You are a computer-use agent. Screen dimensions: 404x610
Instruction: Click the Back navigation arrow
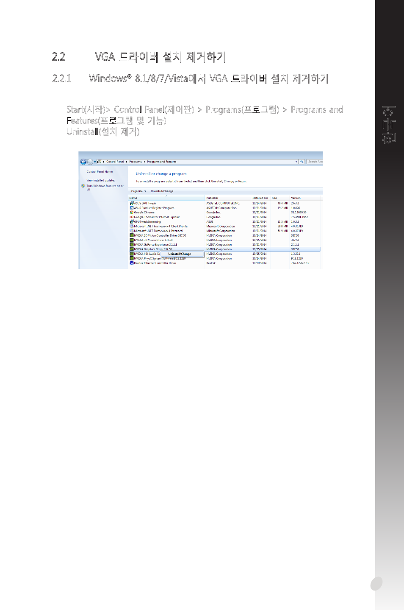pos(83,162)
